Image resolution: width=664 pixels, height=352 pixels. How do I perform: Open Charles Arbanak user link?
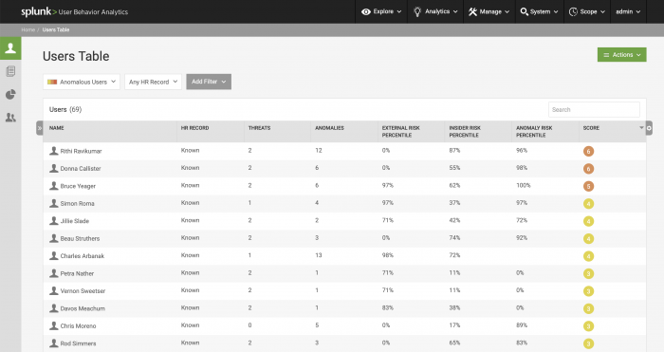83,256
